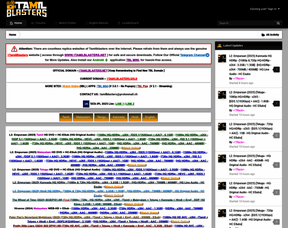Select the Telugu language button
The height and width of the screenshot is (228, 288).
(102, 117)
